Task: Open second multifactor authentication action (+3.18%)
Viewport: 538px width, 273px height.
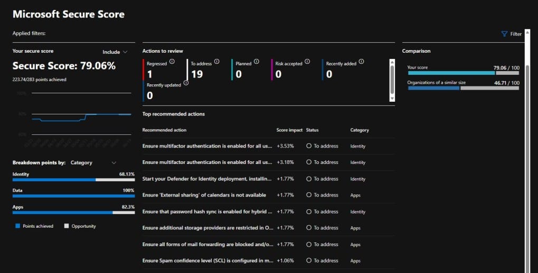Action: 207,162
